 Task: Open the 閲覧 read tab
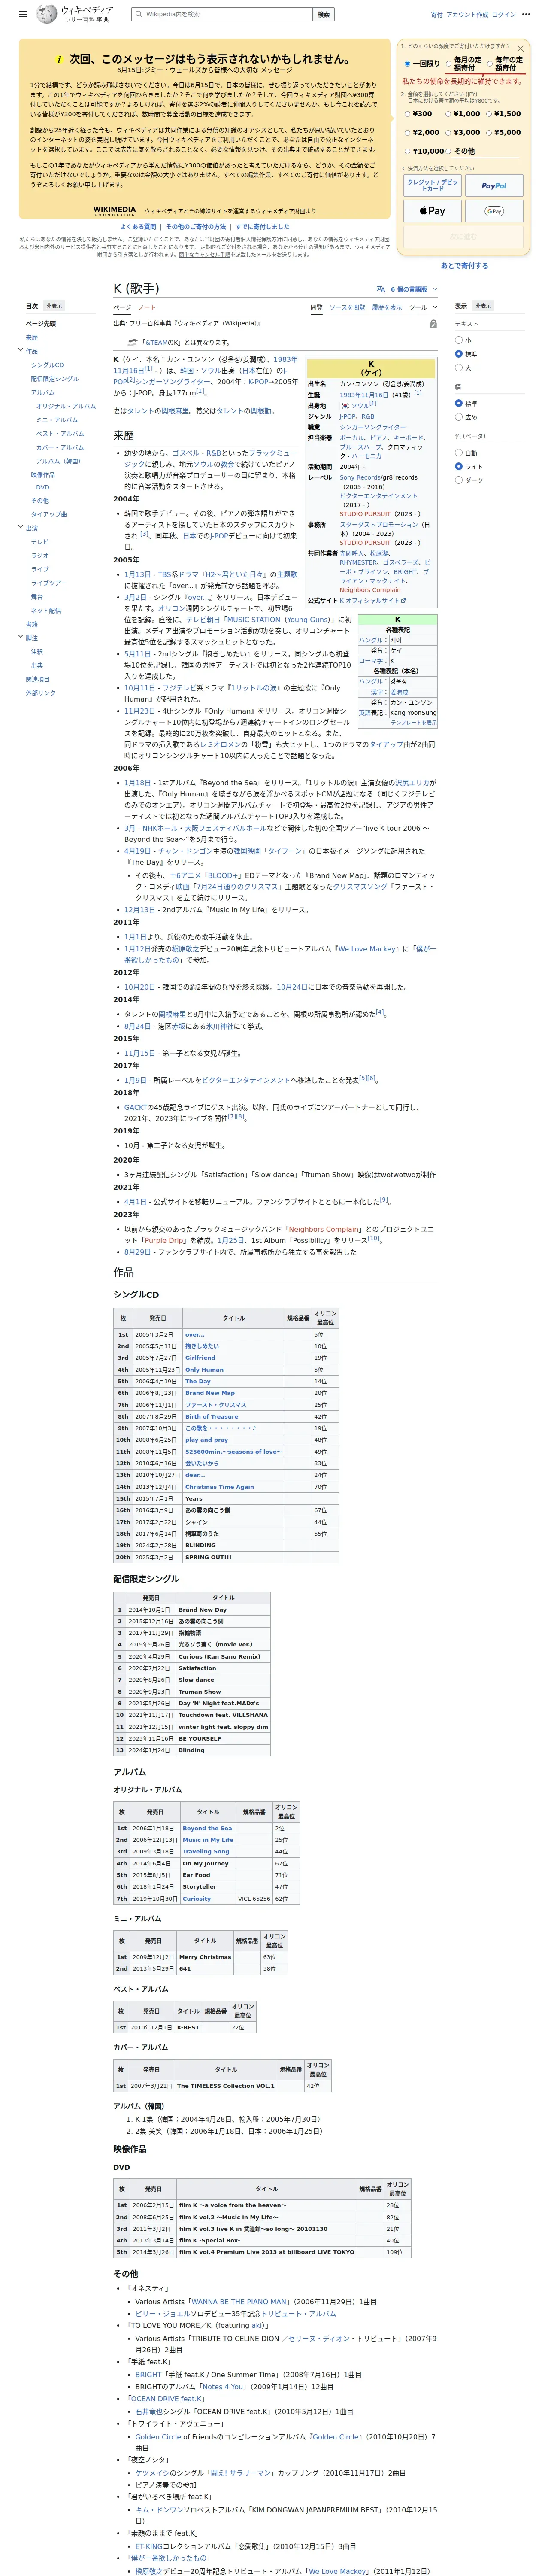[316, 308]
